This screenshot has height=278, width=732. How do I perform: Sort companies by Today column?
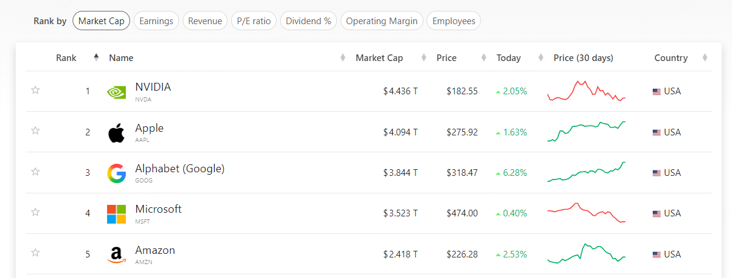click(x=509, y=58)
